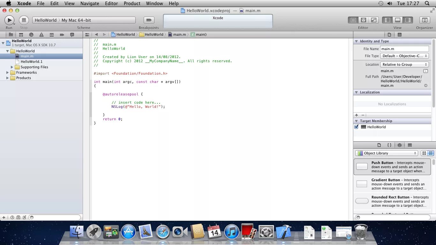
Task: Add new file with navigator plus button
Action: tap(4, 218)
